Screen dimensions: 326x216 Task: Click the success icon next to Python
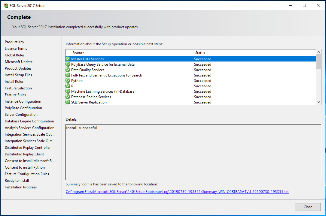click(x=68, y=81)
